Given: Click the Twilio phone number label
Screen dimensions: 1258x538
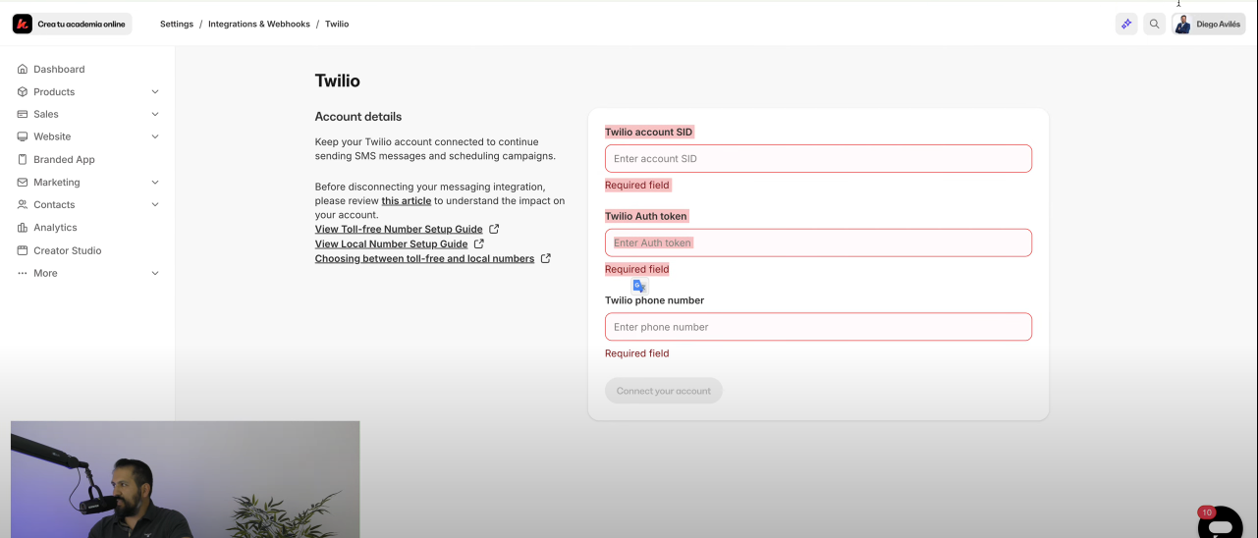Looking at the screenshot, I should [x=654, y=300].
